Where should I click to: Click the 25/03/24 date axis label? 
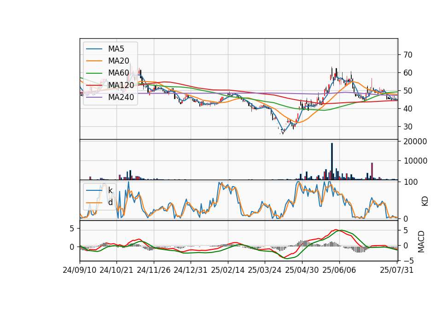(x=265, y=270)
